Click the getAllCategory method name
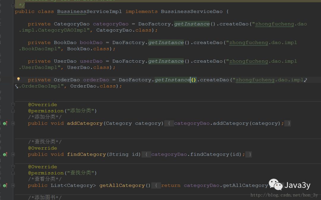Image resolution: width=321 pixels, height=200 pixels. pyautogui.click(x=122, y=185)
